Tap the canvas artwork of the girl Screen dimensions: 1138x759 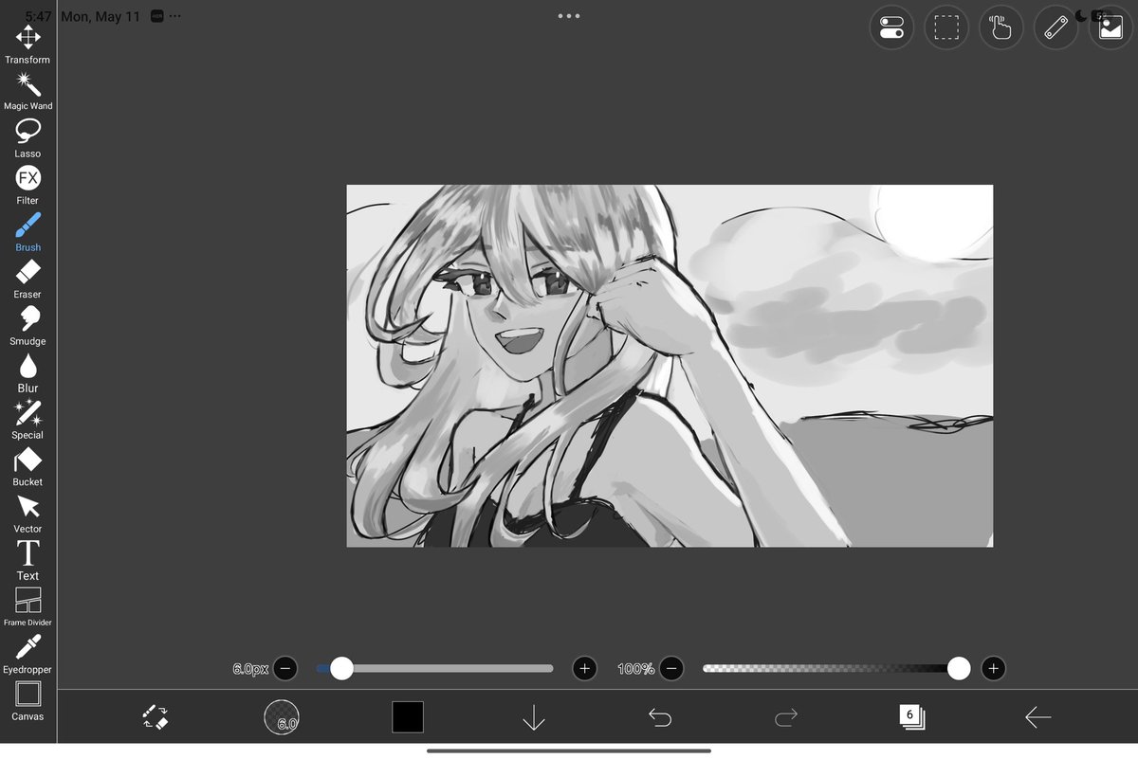pyautogui.click(x=670, y=366)
